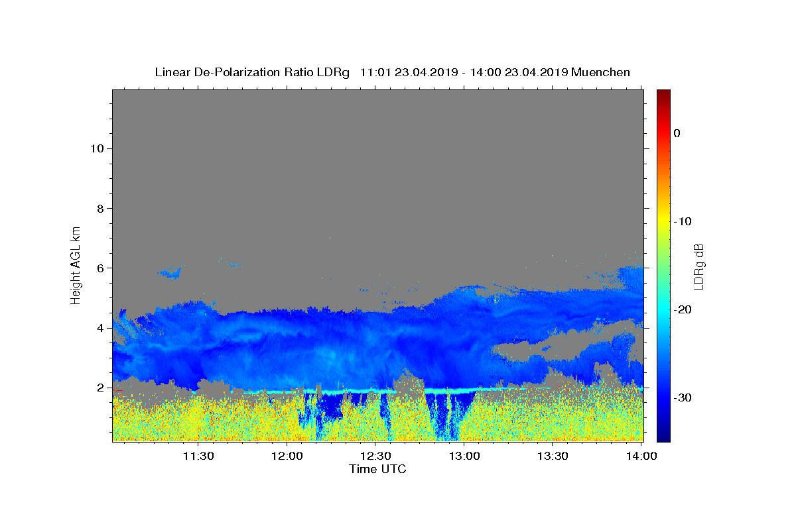
Task: Click the height axis label '2'
Action: [101, 388]
